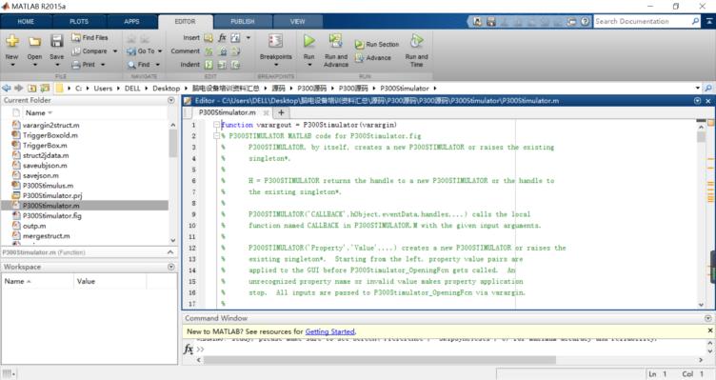Image resolution: width=716 pixels, height=380 pixels.
Task: Click the Run and Time icon
Action: [x=416, y=41]
